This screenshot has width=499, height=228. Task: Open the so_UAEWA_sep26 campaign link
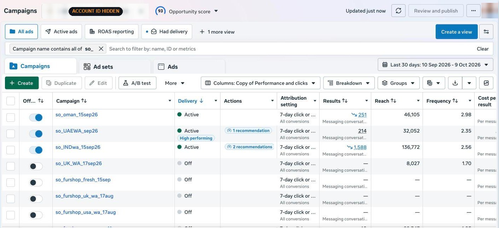pos(77,131)
